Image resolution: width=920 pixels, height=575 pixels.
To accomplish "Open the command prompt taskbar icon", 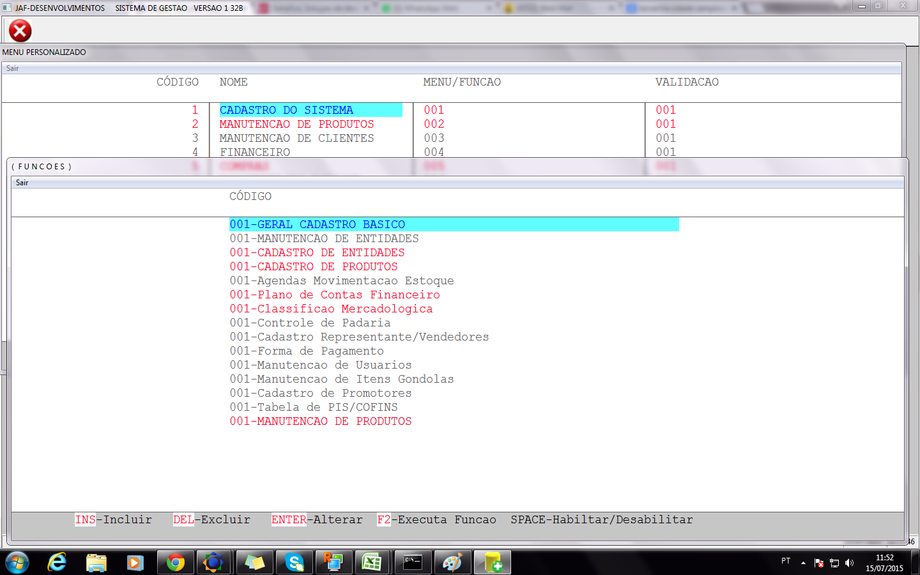I will (x=413, y=562).
